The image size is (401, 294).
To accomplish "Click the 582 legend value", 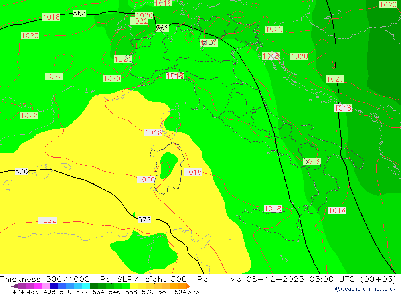I will click(164, 292).
